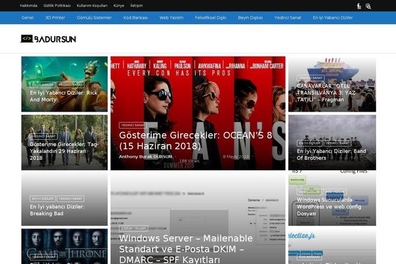Open the Yedinci Sanat category

[288, 18]
